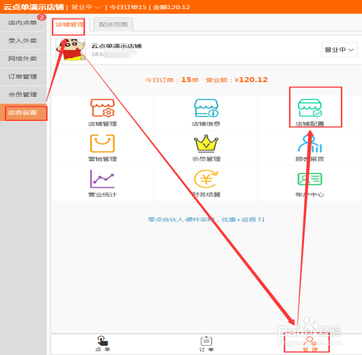362x355 pixels.
Task: Open the 店铺信息 store info icon
Action: pos(206,108)
